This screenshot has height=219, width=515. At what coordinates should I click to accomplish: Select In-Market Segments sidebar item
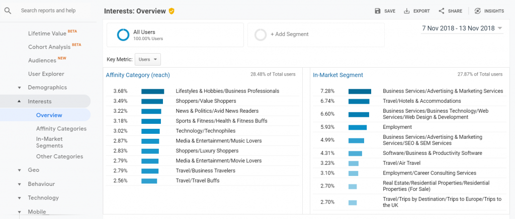50,142
